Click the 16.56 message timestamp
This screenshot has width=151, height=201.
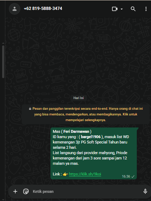tap(126, 176)
